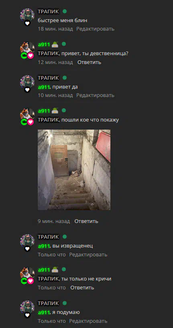
Task: Click the green online dot next to ТРАПИК on top comment
Action: coord(65,11)
